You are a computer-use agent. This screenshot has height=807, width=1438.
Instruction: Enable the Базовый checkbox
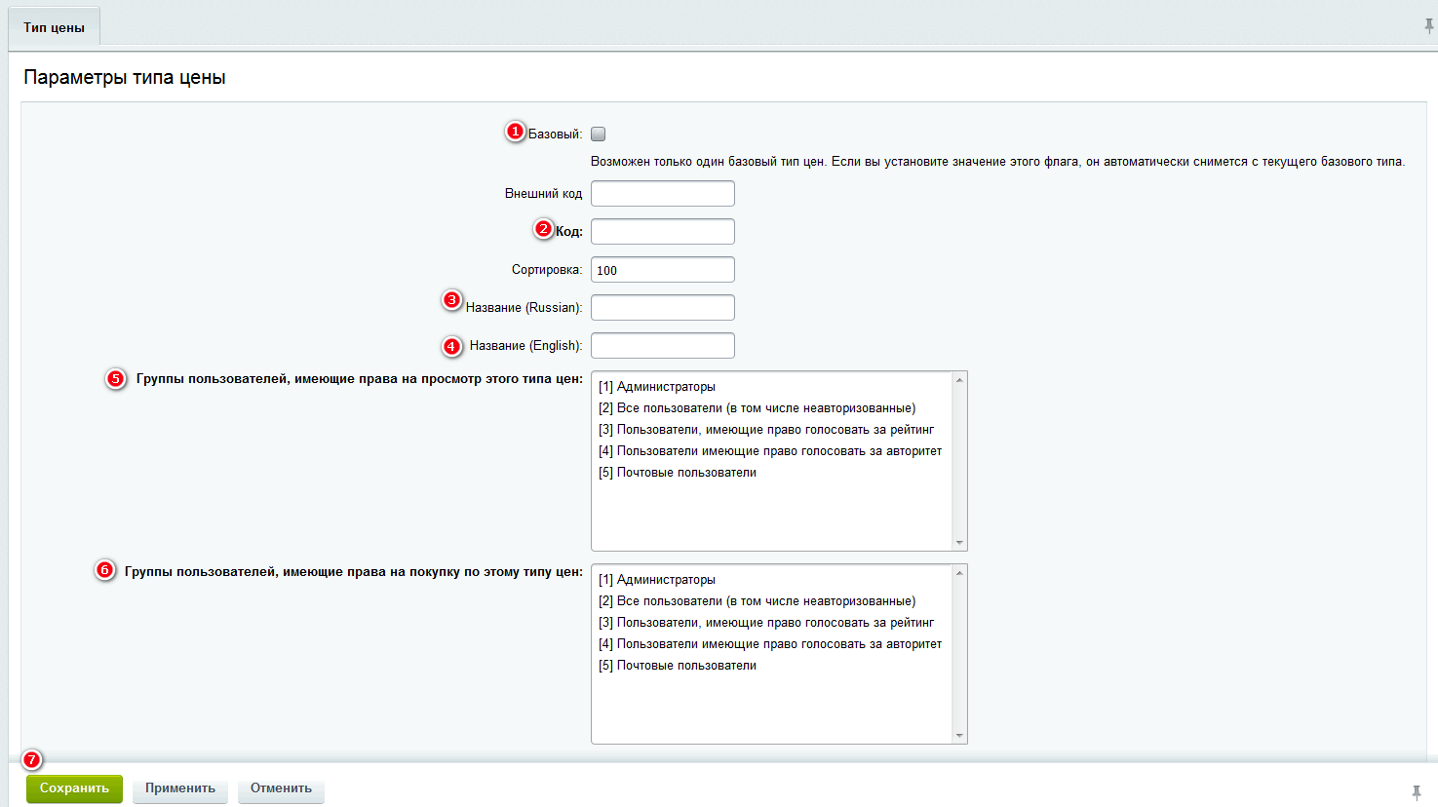click(599, 134)
